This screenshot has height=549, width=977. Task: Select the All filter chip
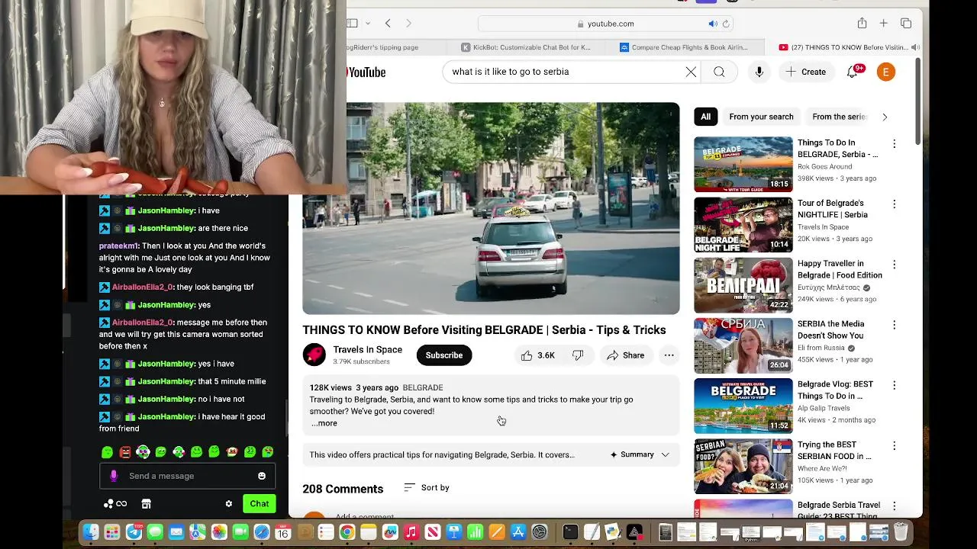pyautogui.click(x=705, y=117)
